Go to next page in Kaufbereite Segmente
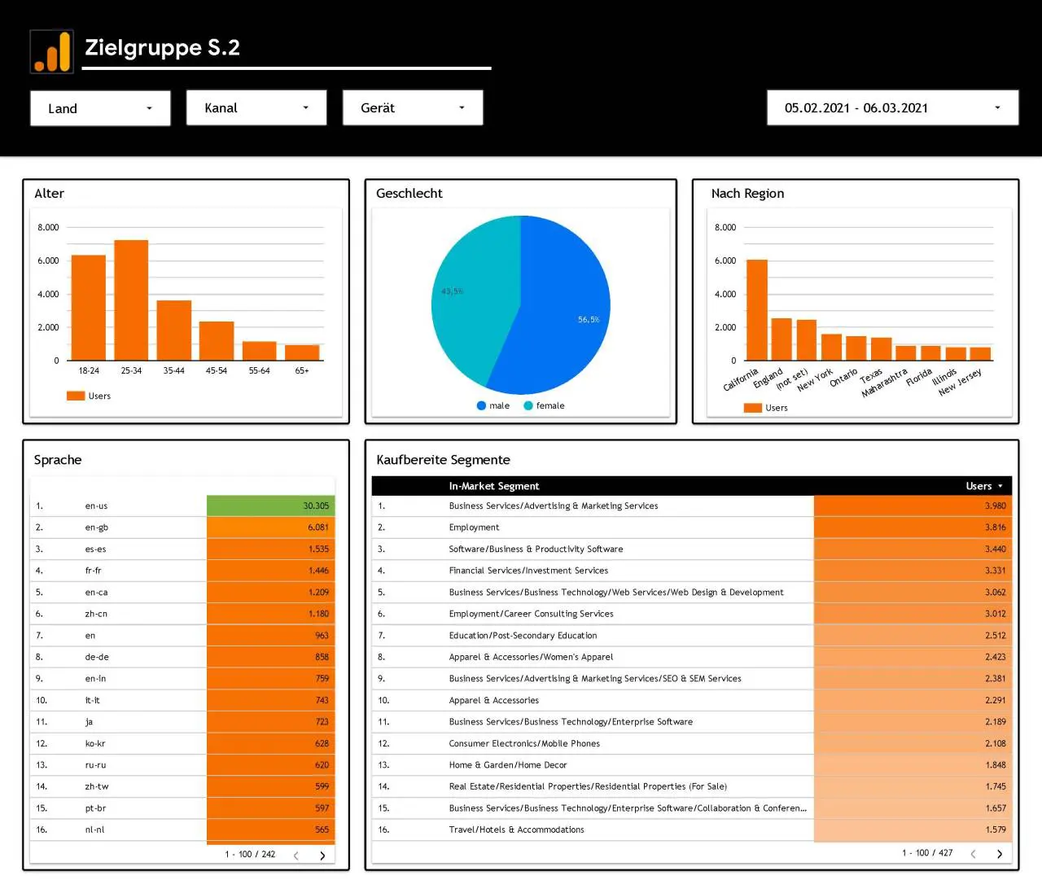1042x893 pixels. pyautogui.click(x=1000, y=854)
